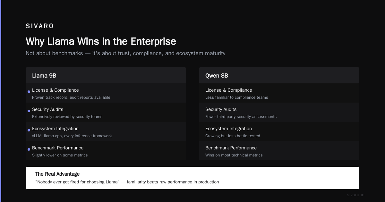This screenshot has height=202, width=385.
Task: Click the heading 'Why Llama Wins in the Enterprise'
Action: 101,41
